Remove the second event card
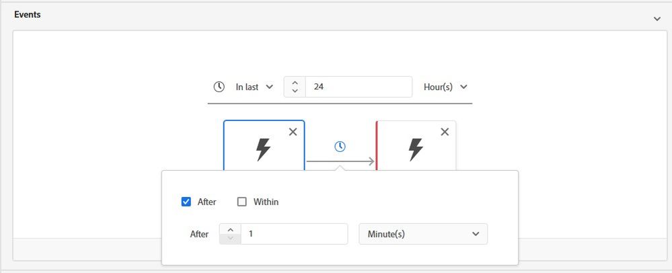The image size is (672, 273). (x=445, y=132)
